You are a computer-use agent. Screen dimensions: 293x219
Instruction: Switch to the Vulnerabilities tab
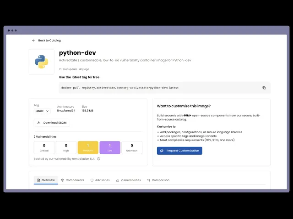click(x=128, y=180)
